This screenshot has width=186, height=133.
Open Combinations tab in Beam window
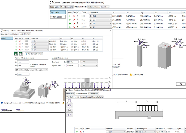[x=94, y=94]
